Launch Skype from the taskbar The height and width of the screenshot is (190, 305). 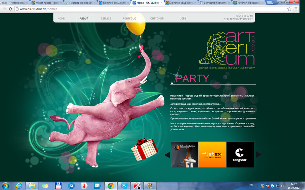click(124, 186)
